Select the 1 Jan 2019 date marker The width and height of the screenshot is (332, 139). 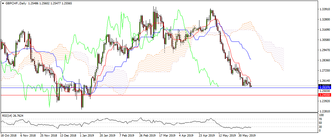(87, 136)
